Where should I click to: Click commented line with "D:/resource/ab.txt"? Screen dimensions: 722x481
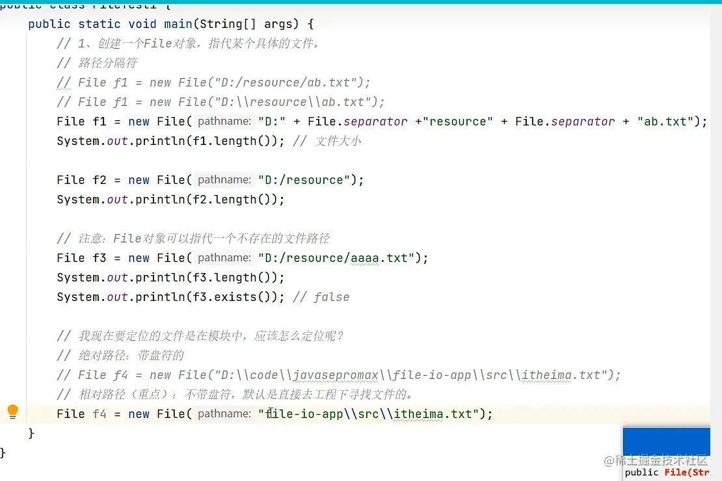pos(213,83)
